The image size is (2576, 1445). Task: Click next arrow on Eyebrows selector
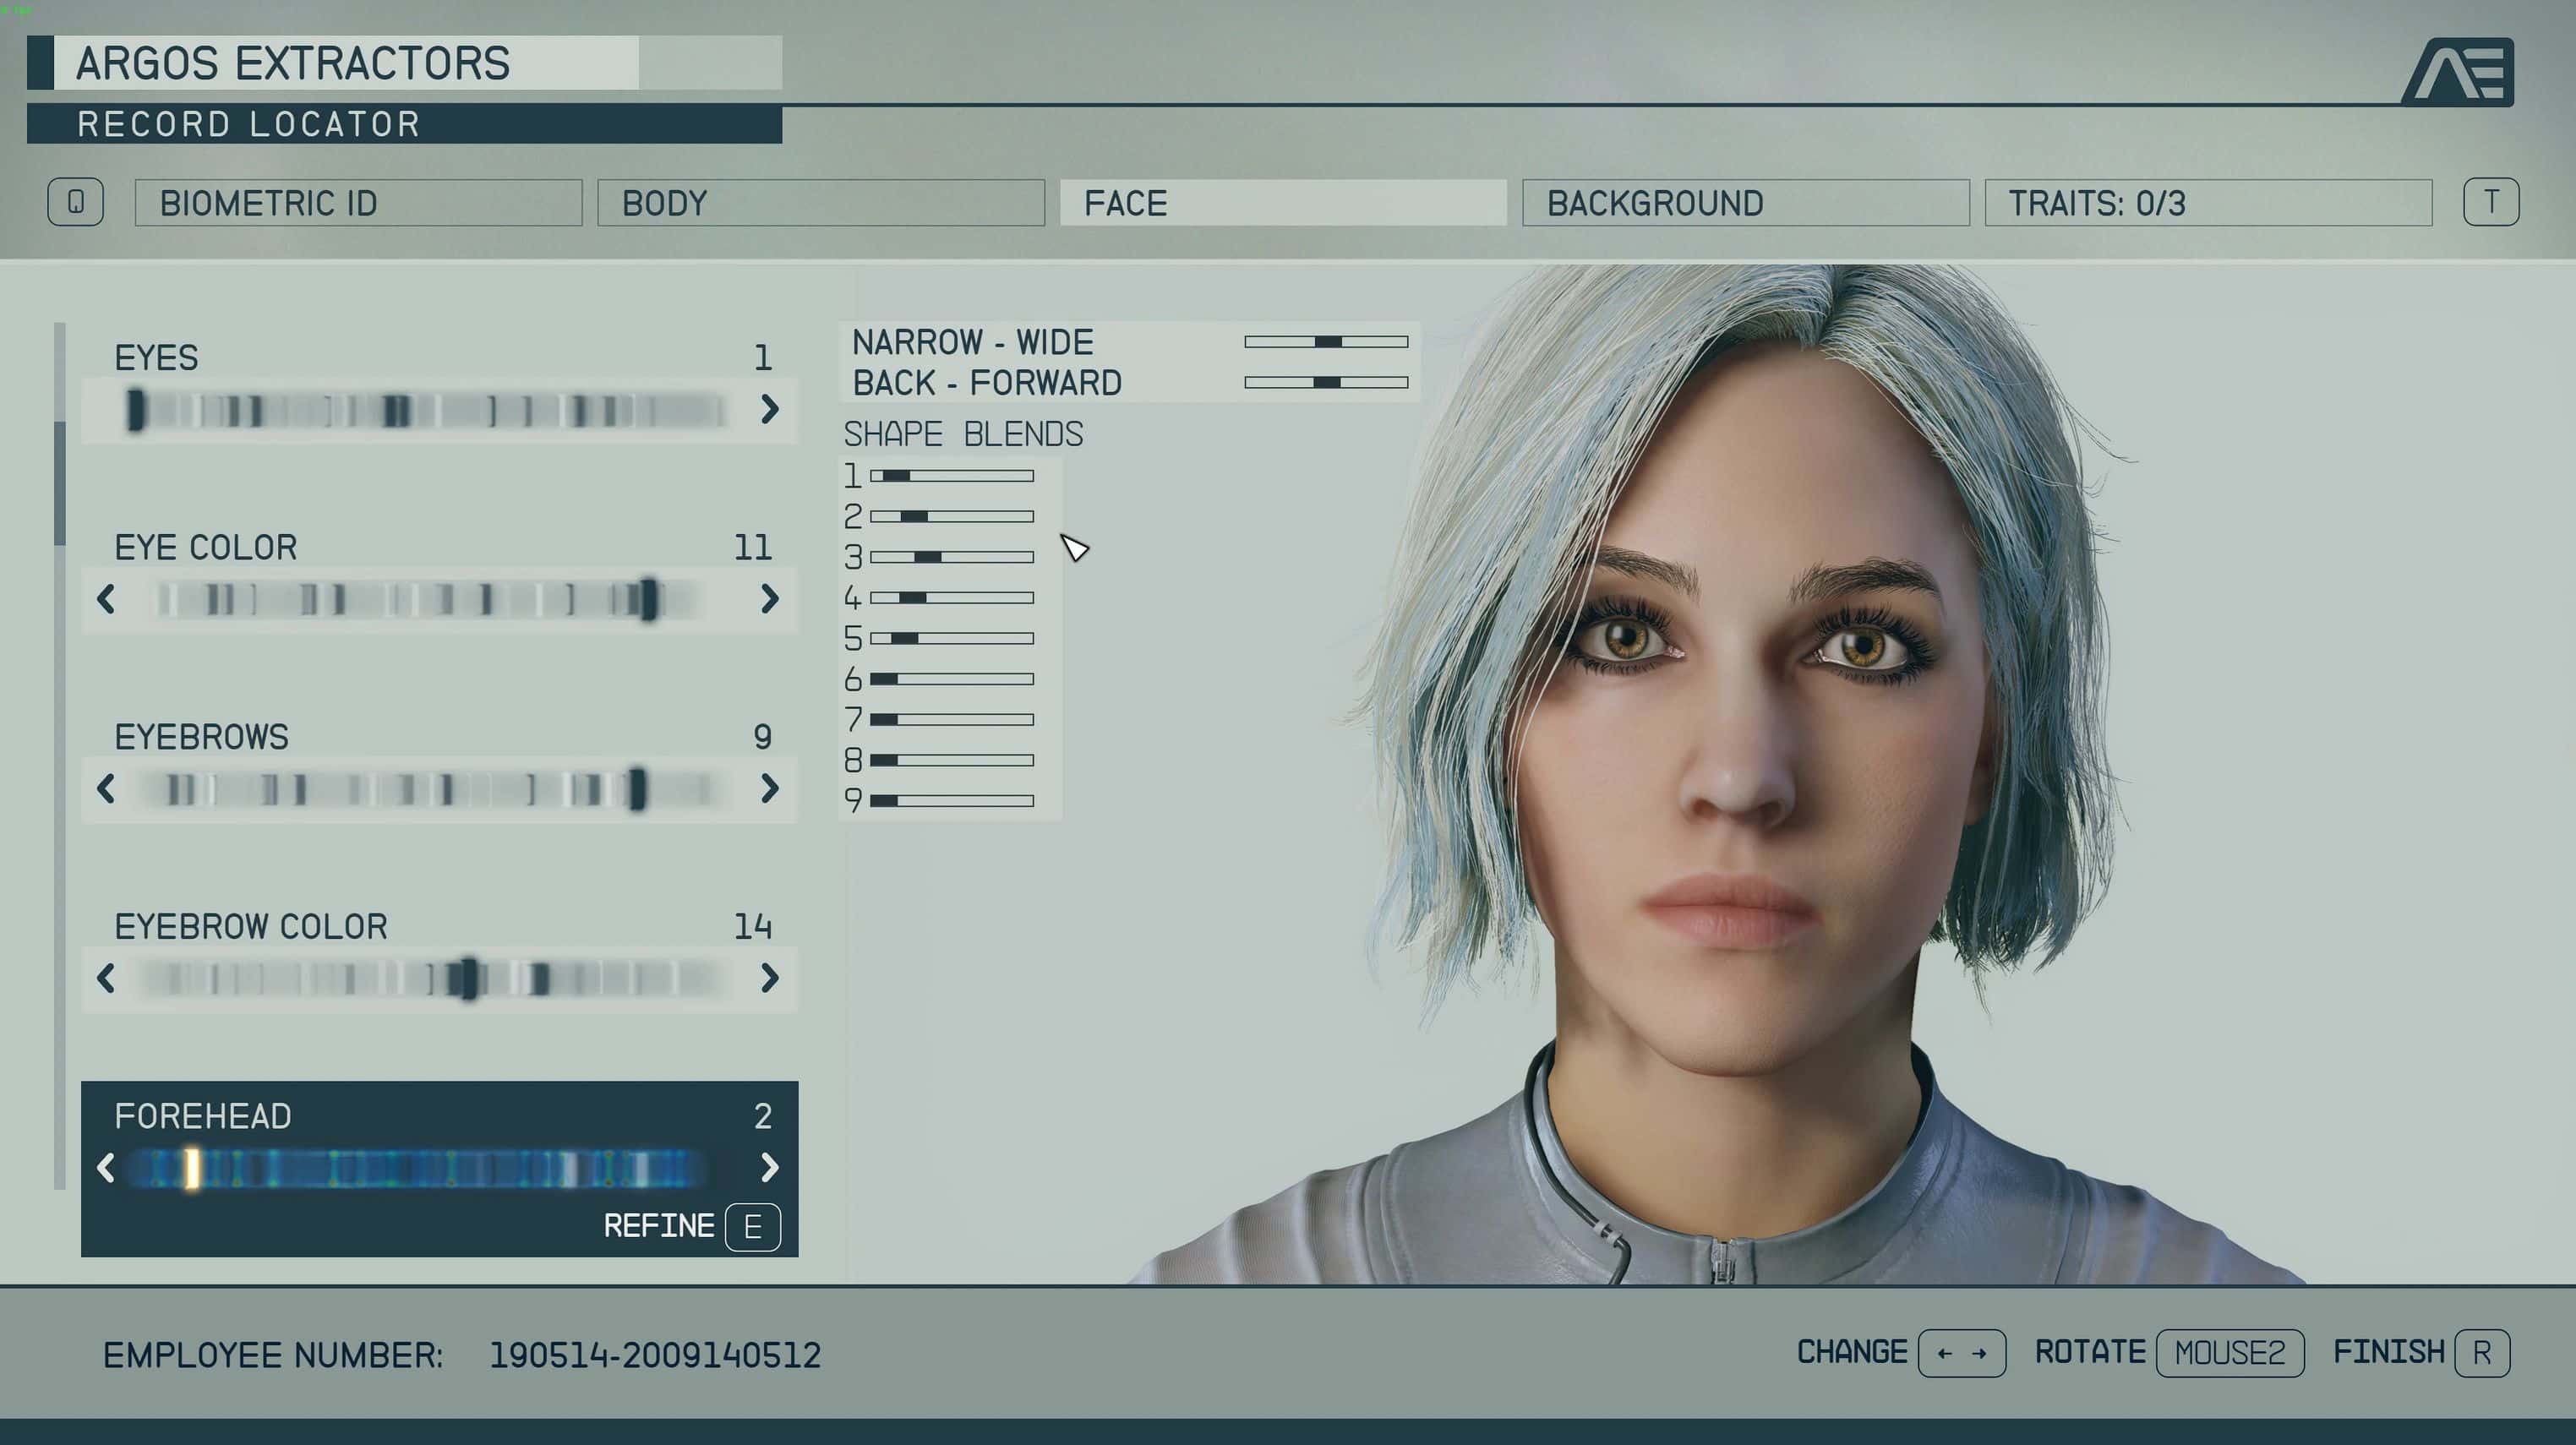768,789
